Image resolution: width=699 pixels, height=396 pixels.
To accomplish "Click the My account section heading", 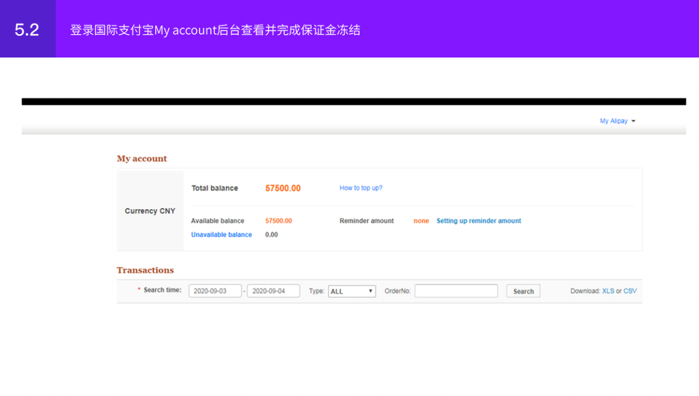I will tap(141, 158).
